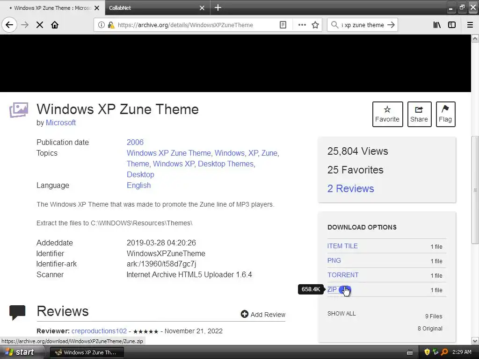Open the 'Zune' topic link

pyautogui.click(x=269, y=153)
